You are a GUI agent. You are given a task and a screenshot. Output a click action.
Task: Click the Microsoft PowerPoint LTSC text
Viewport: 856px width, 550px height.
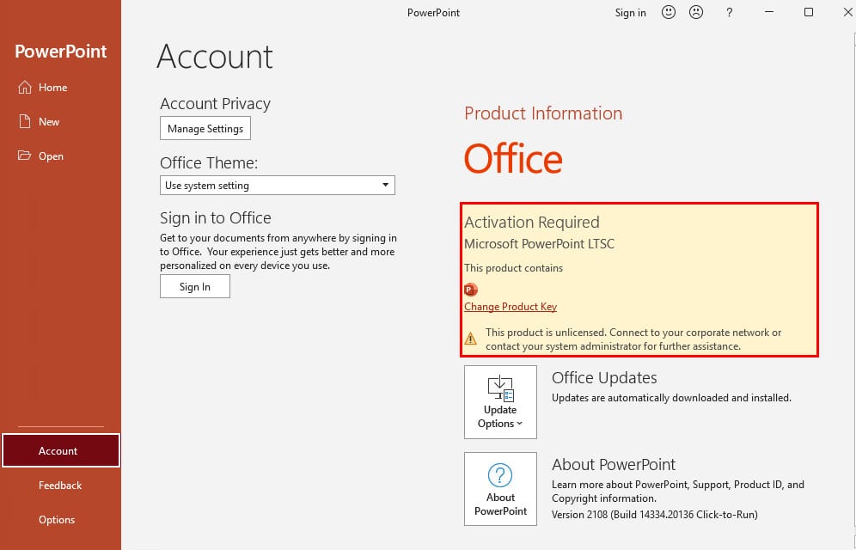[x=540, y=244]
